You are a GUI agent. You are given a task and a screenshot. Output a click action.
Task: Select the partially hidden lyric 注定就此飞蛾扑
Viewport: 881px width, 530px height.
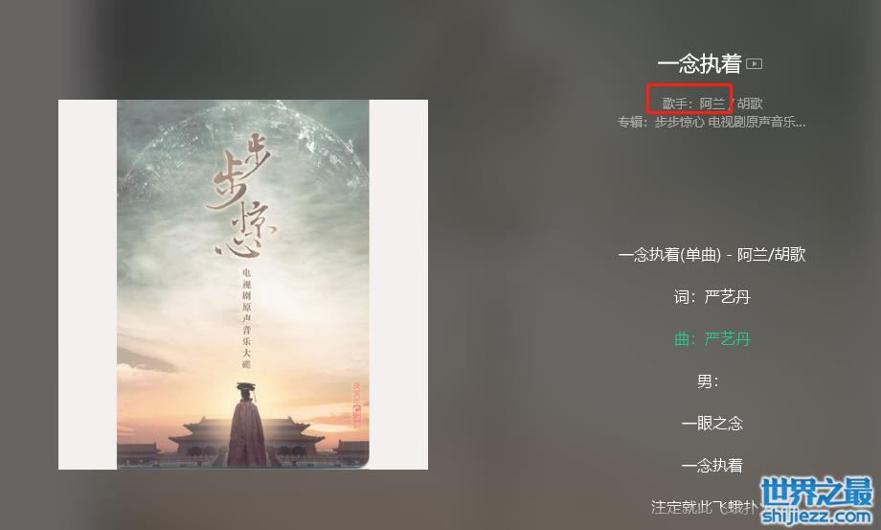[706, 507]
